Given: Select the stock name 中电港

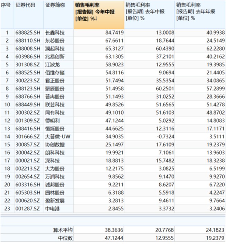Looking at the screenshot, I should pos(52,209).
